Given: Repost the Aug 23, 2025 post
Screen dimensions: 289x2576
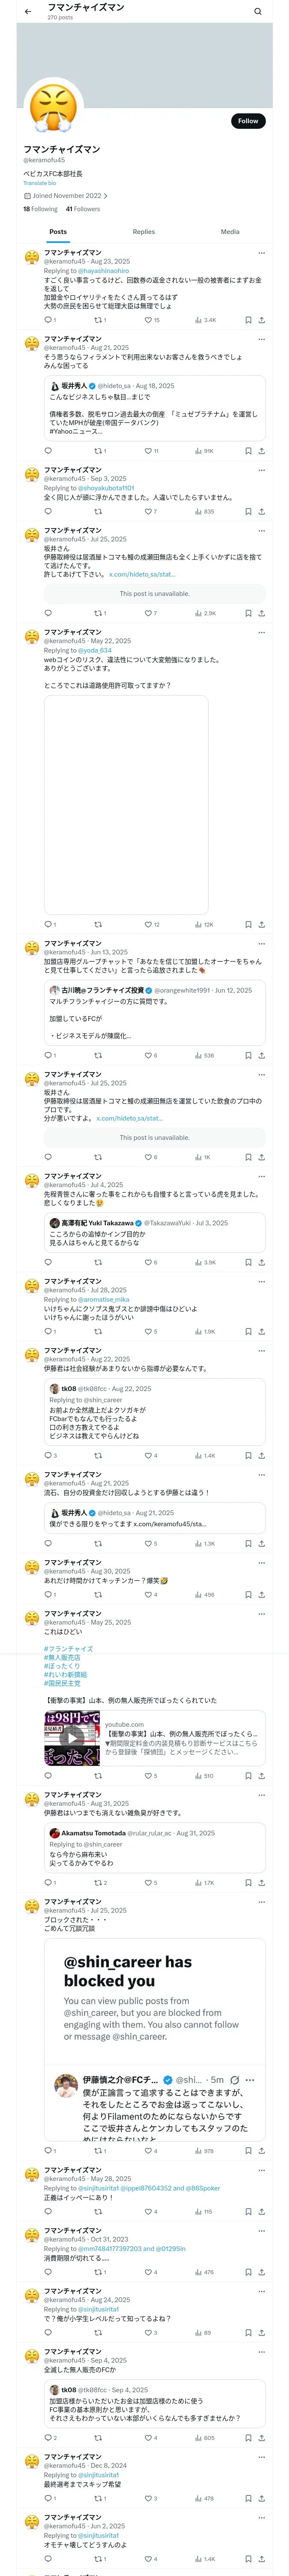Looking at the screenshot, I should (x=98, y=320).
